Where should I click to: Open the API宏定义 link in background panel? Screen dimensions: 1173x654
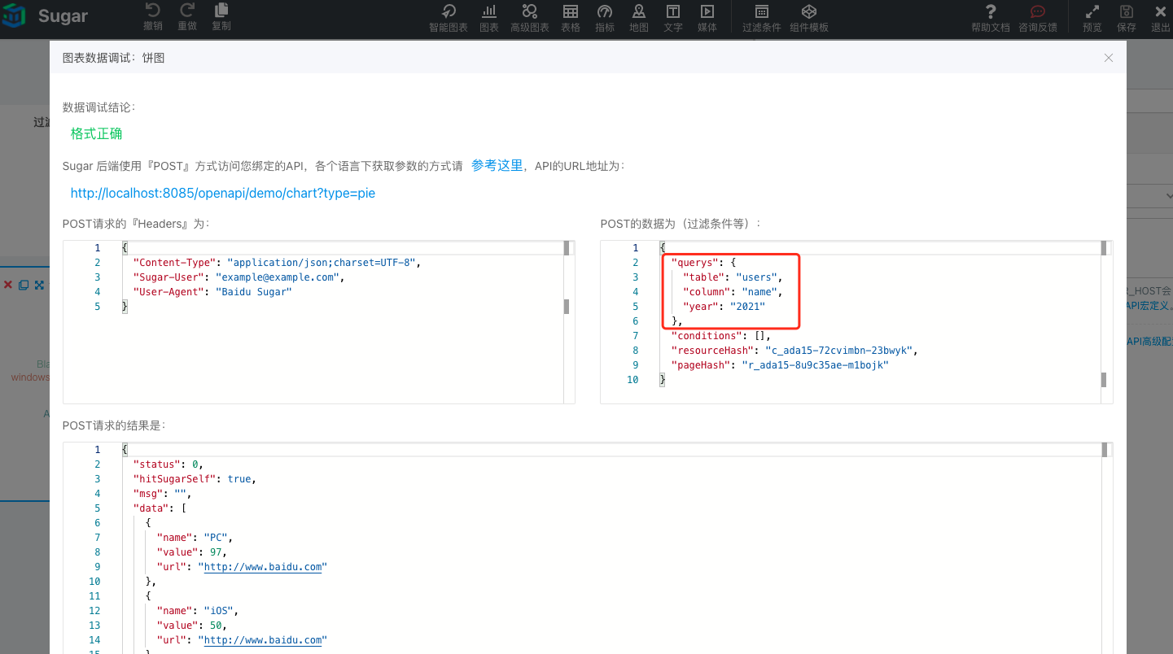pyautogui.click(x=1149, y=305)
